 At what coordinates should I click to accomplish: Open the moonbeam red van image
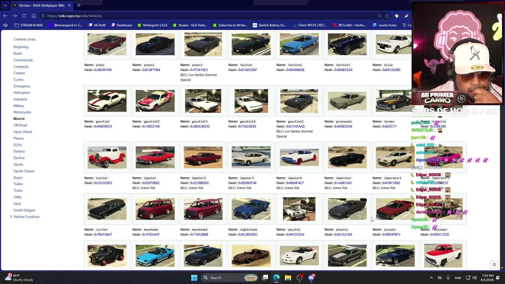coord(155,209)
